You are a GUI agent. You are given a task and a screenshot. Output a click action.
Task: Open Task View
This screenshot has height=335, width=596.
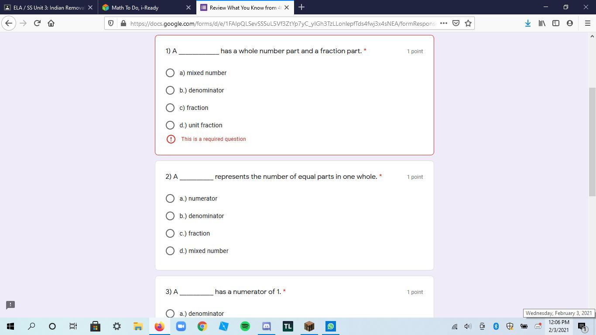[73, 326]
